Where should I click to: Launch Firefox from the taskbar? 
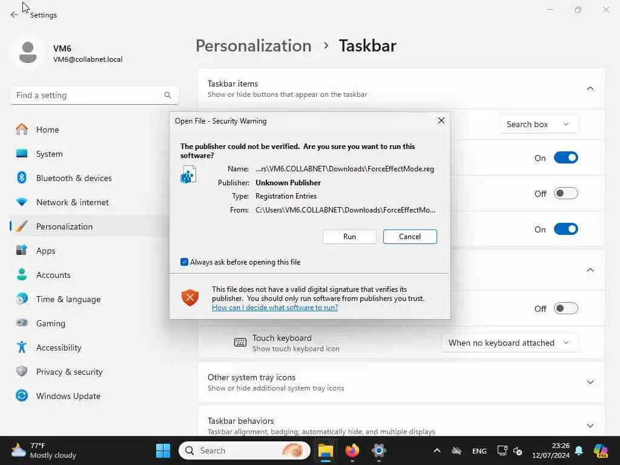352,450
